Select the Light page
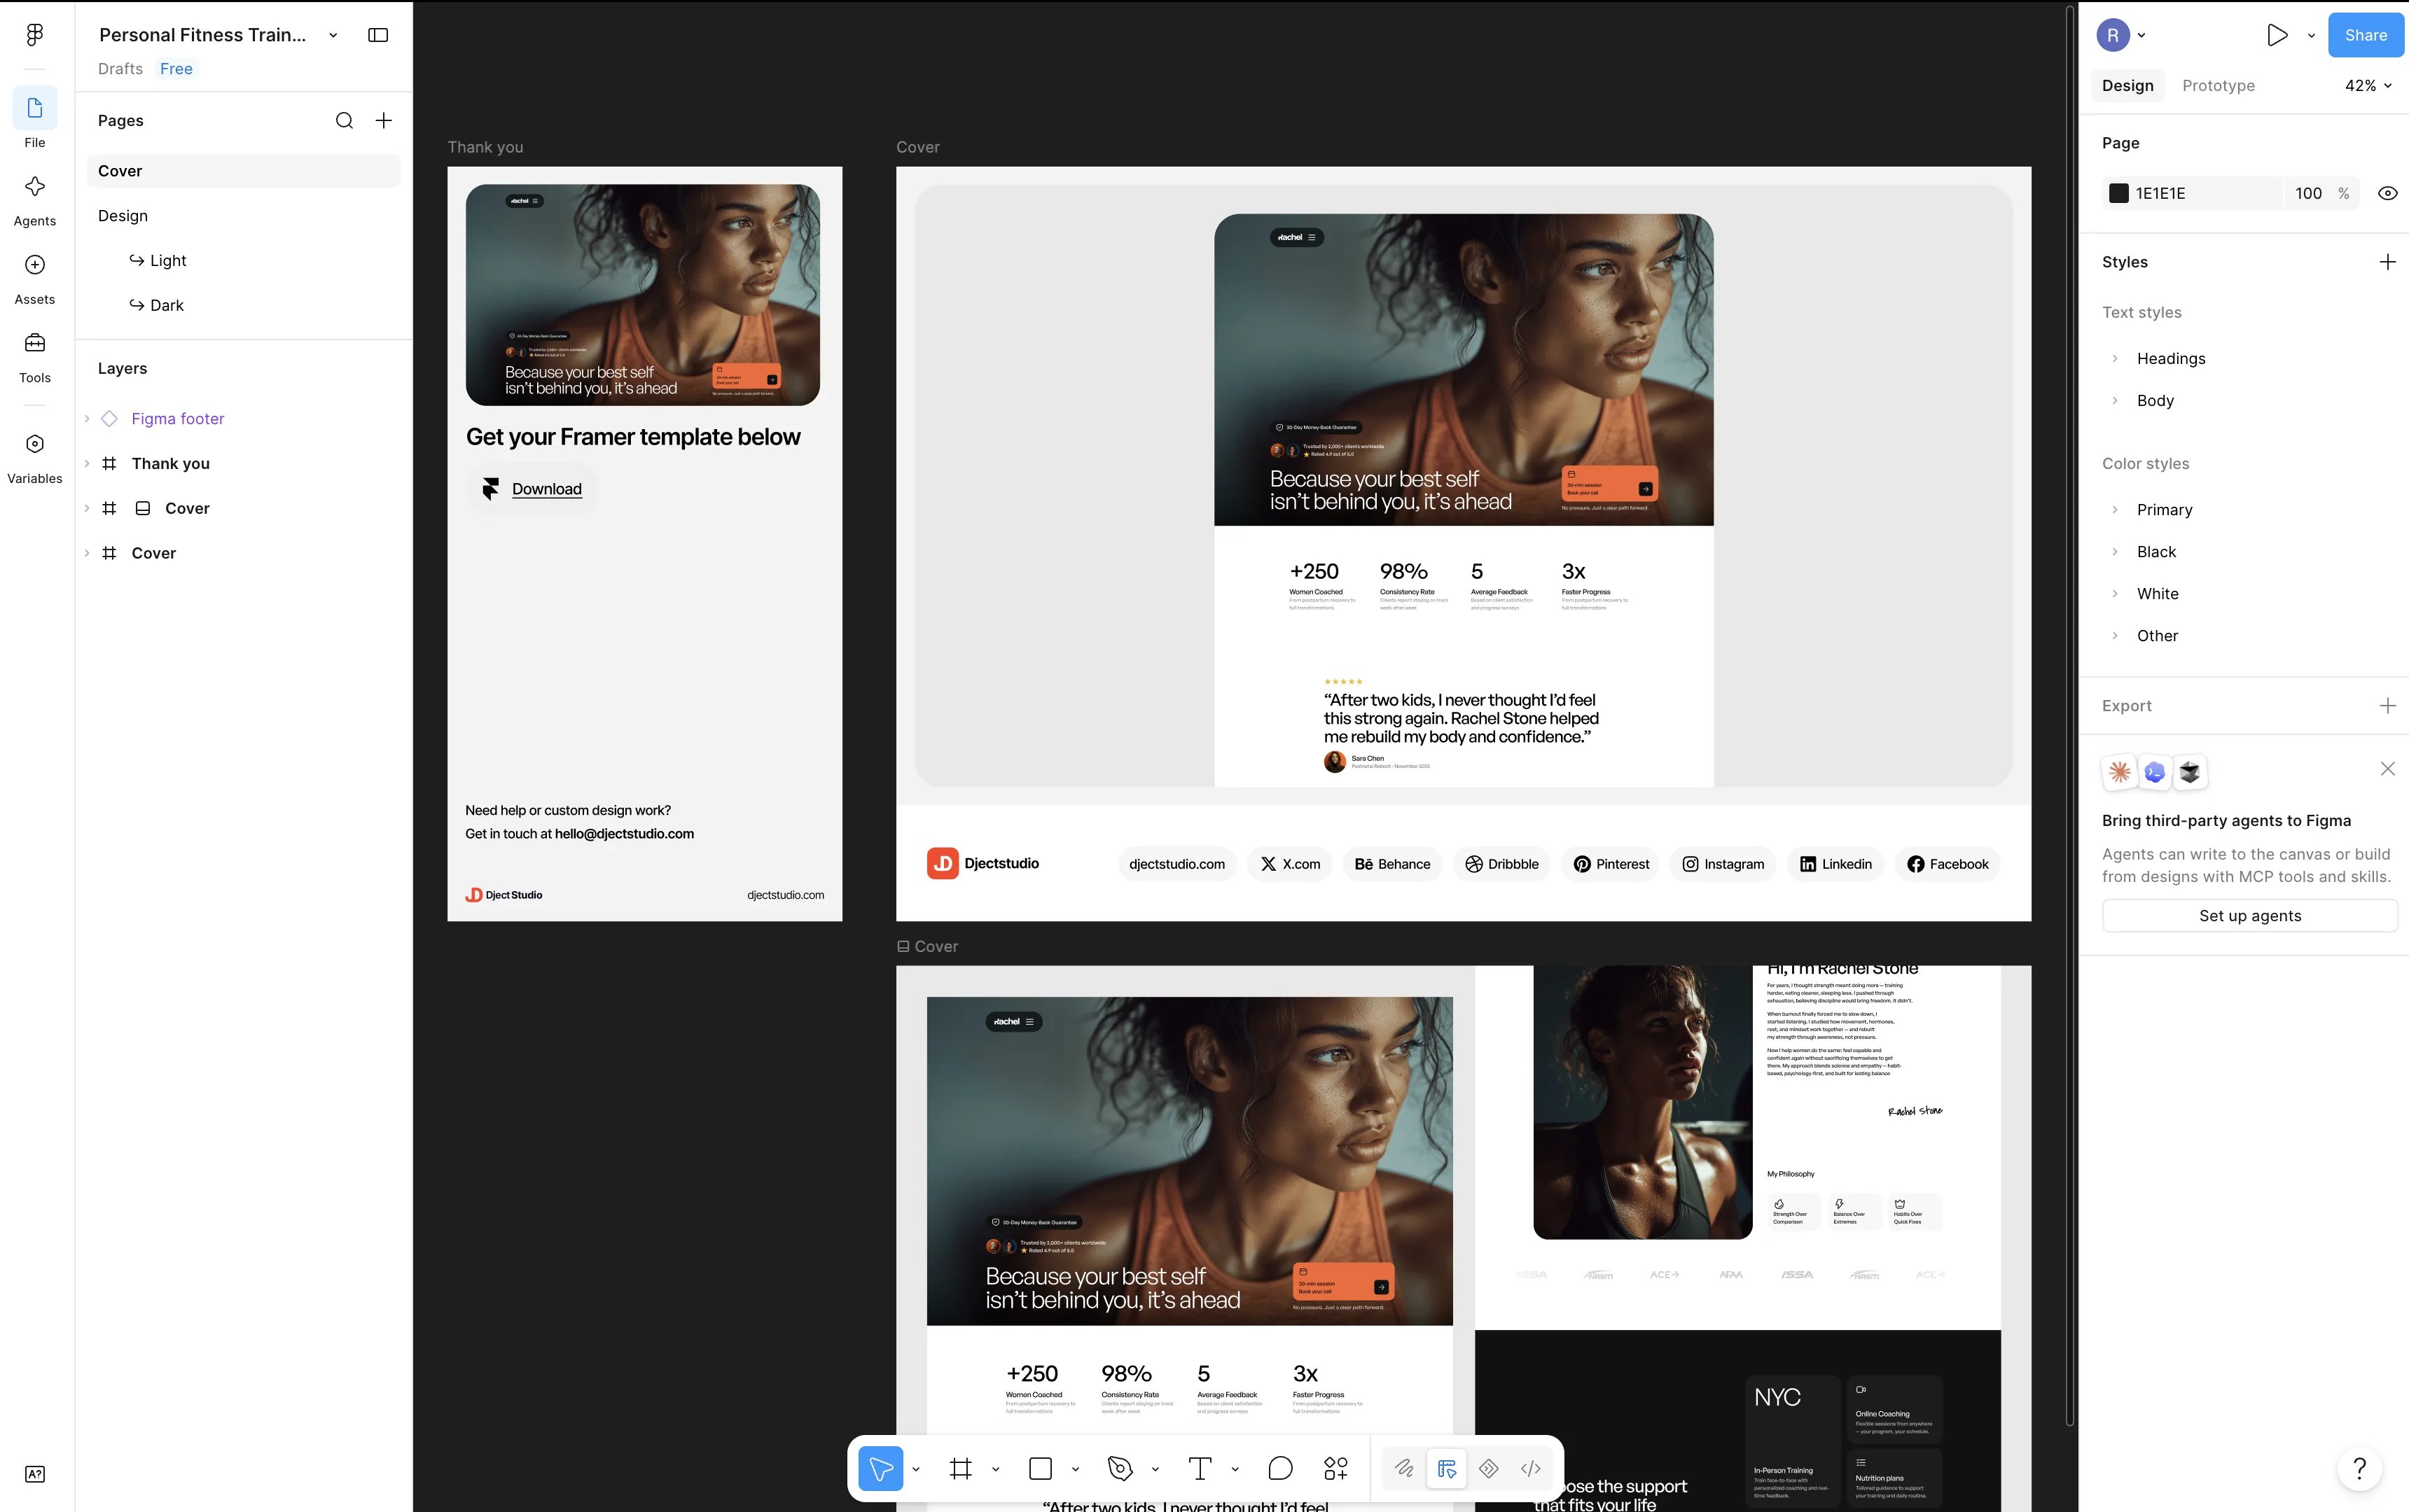The width and height of the screenshot is (2409, 1512). [243, 261]
